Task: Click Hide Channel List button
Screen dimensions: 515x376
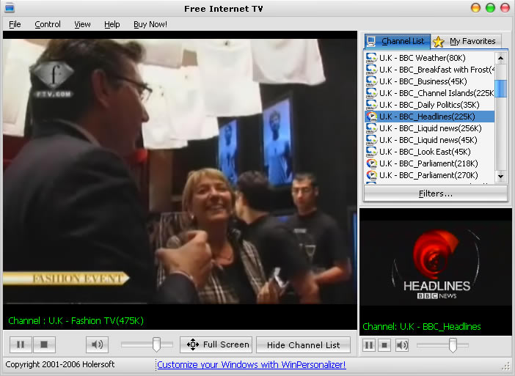Action: 303,344
